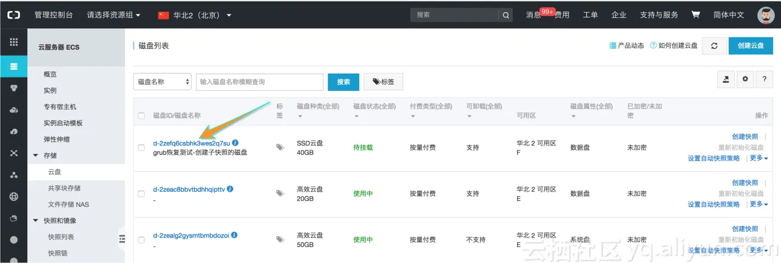Click the export disk list icon
This screenshot has width=781, height=263.
coord(726,80)
